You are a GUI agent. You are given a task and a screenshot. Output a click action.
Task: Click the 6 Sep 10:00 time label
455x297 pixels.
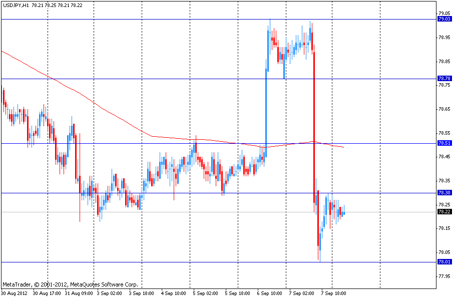(x=270, y=293)
